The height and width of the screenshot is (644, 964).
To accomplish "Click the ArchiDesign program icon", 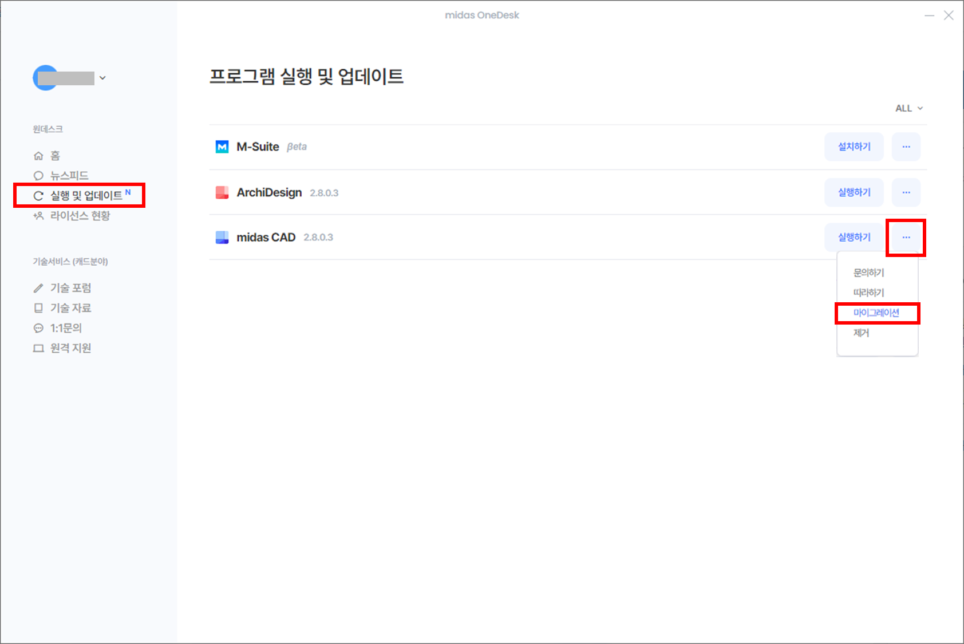I will (x=222, y=192).
